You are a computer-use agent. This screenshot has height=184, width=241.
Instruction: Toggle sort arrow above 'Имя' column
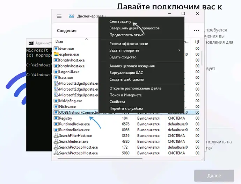87,39
